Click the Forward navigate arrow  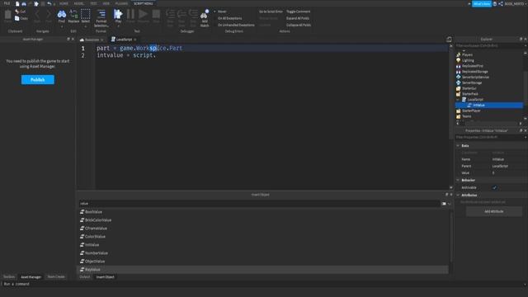coord(49,14)
